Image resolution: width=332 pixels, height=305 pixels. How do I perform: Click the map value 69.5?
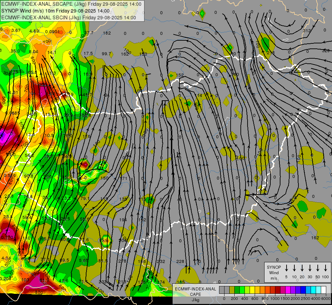pyautogui.click(x=64, y=260)
